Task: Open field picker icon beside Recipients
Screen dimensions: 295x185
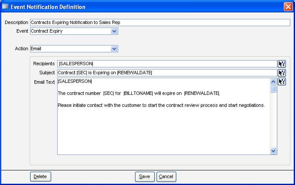Action: point(282,64)
